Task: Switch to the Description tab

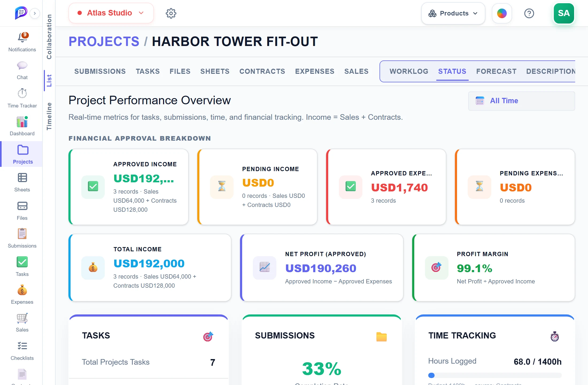Action: (551, 71)
